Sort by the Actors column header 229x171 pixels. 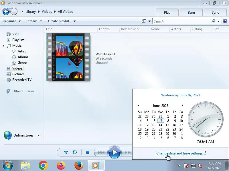pyautogui.click(x=176, y=29)
